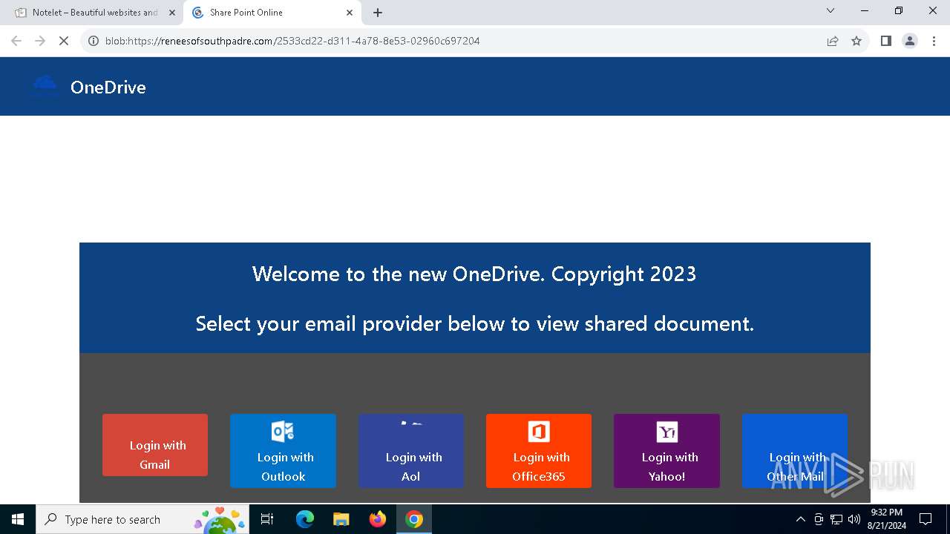Screen dimensions: 950x534
Task: Open a new browser tab
Action: pos(378,13)
